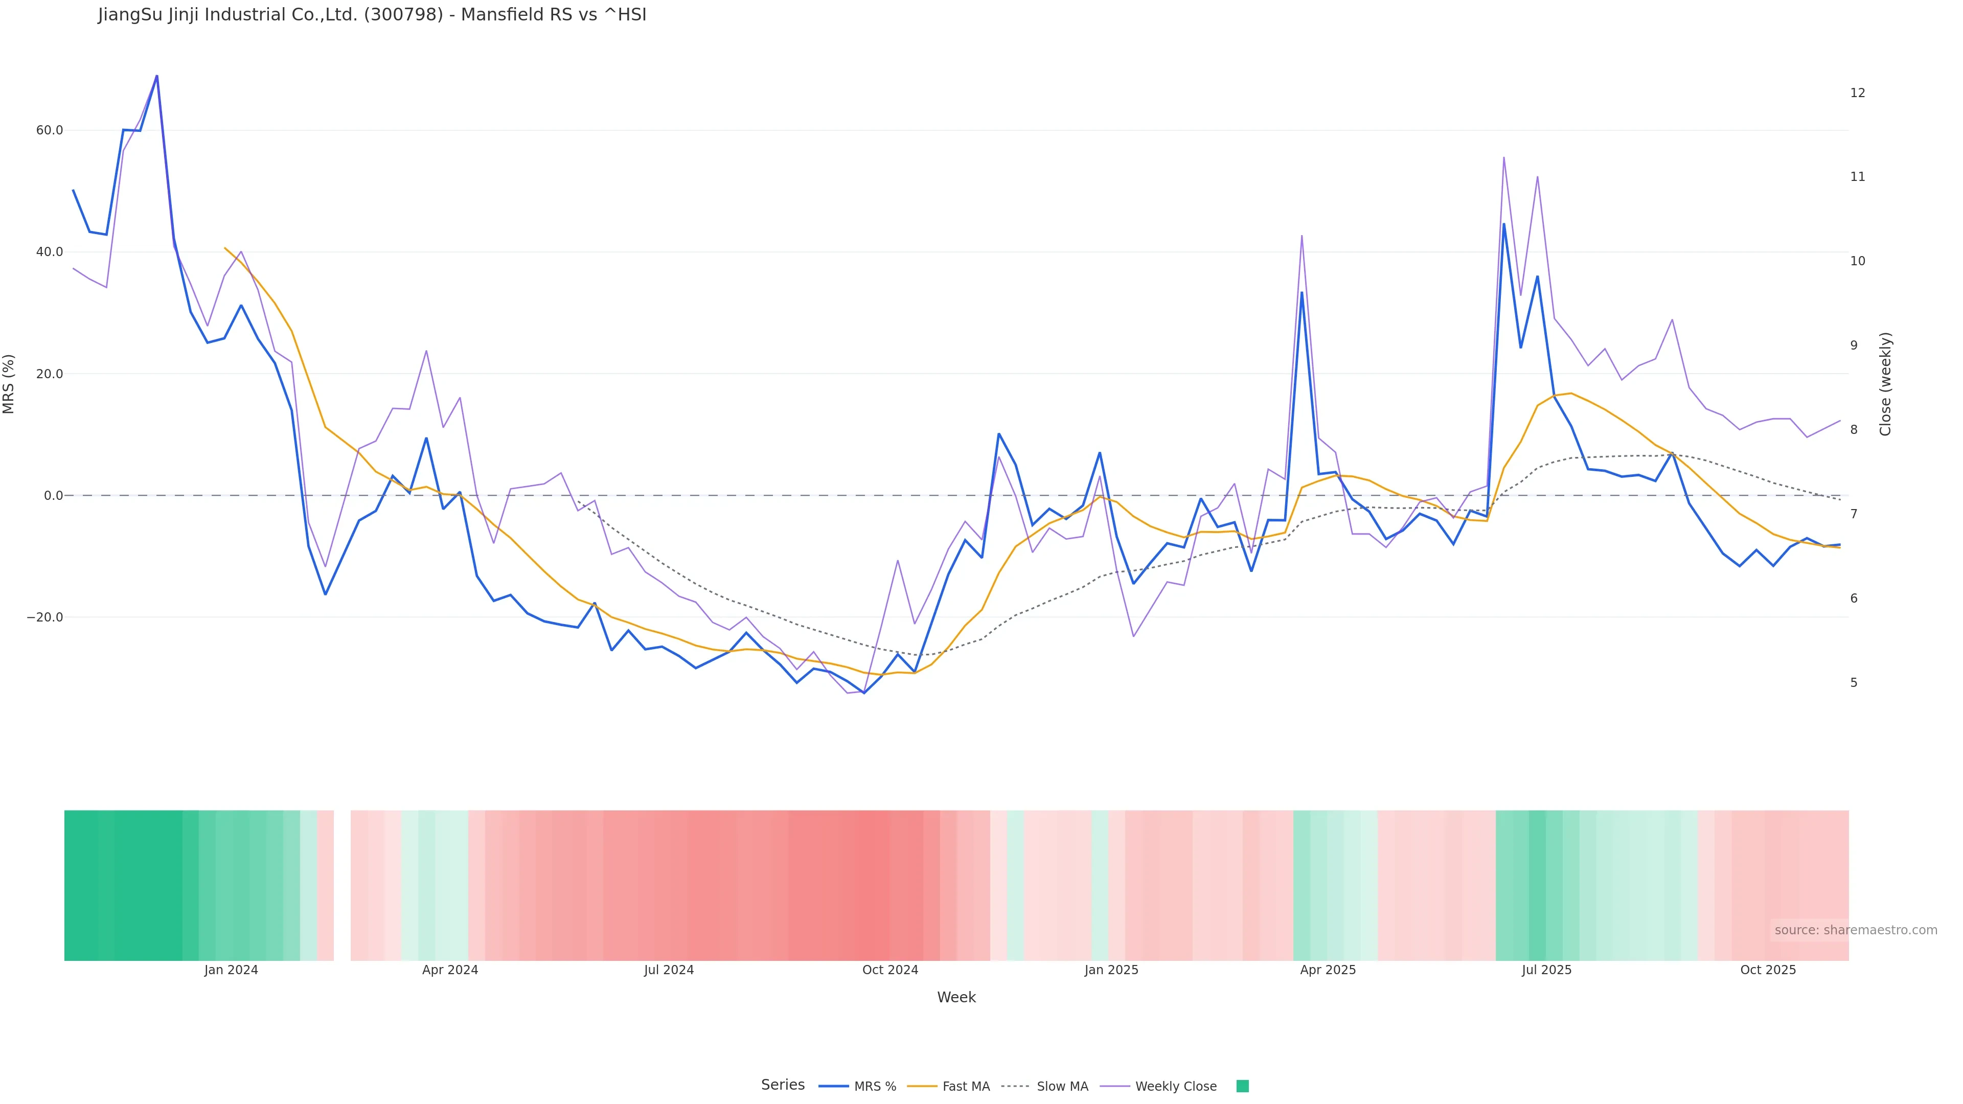
Task: Click the purple Weekly Close legend line icon
Action: tap(1115, 1087)
